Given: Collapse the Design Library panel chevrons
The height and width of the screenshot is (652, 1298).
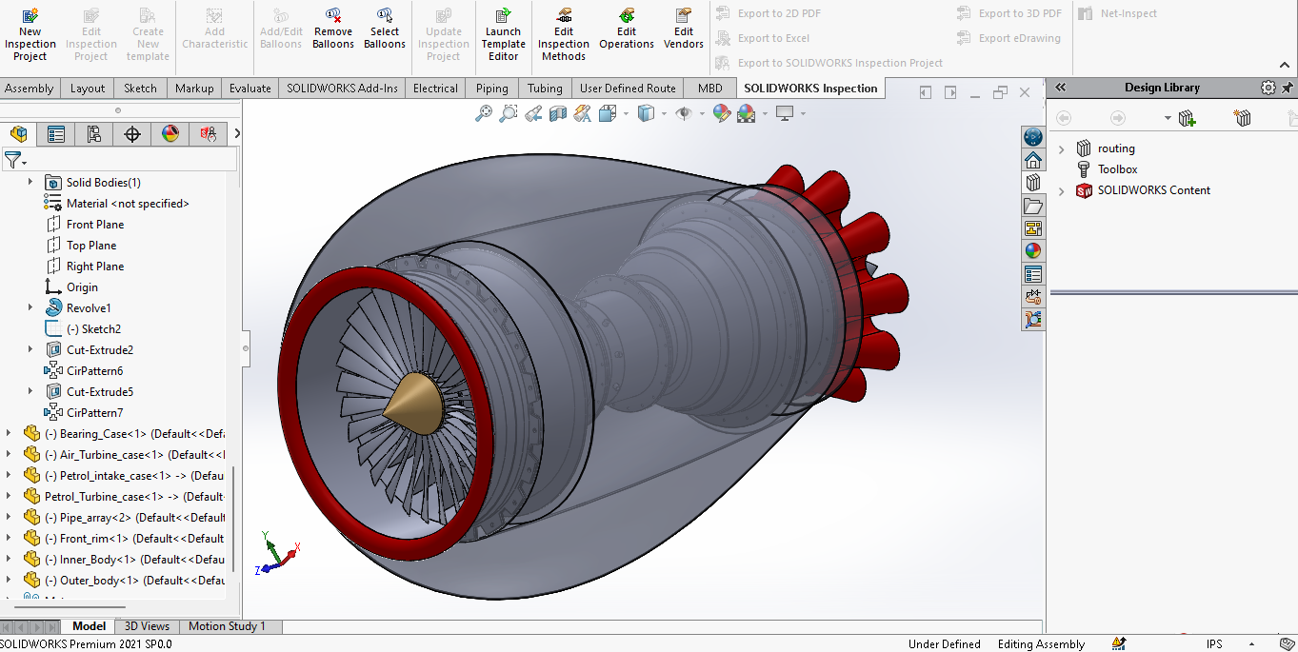Looking at the screenshot, I should [x=1060, y=88].
